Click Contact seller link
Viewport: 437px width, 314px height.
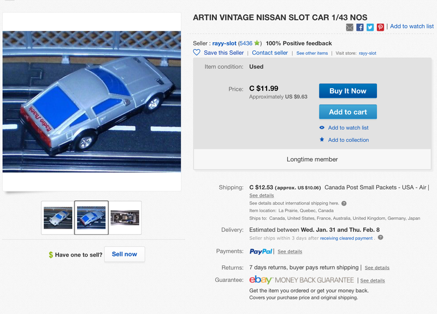(x=270, y=53)
